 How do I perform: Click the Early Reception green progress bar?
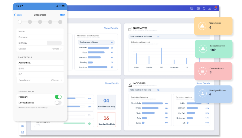[74, 123]
